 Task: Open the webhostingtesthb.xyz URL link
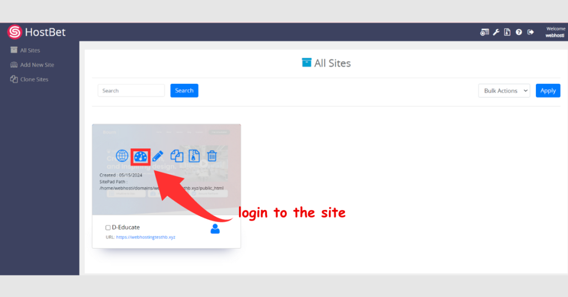point(146,237)
